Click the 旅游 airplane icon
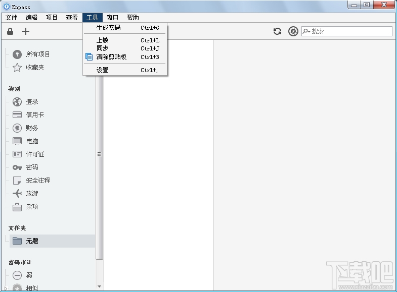This screenshot has width=397, height=292. [17, 194]
